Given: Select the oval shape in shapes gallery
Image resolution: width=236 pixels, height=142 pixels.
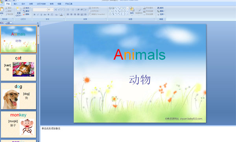Looking at the screenshot, I should coord(125,8).
